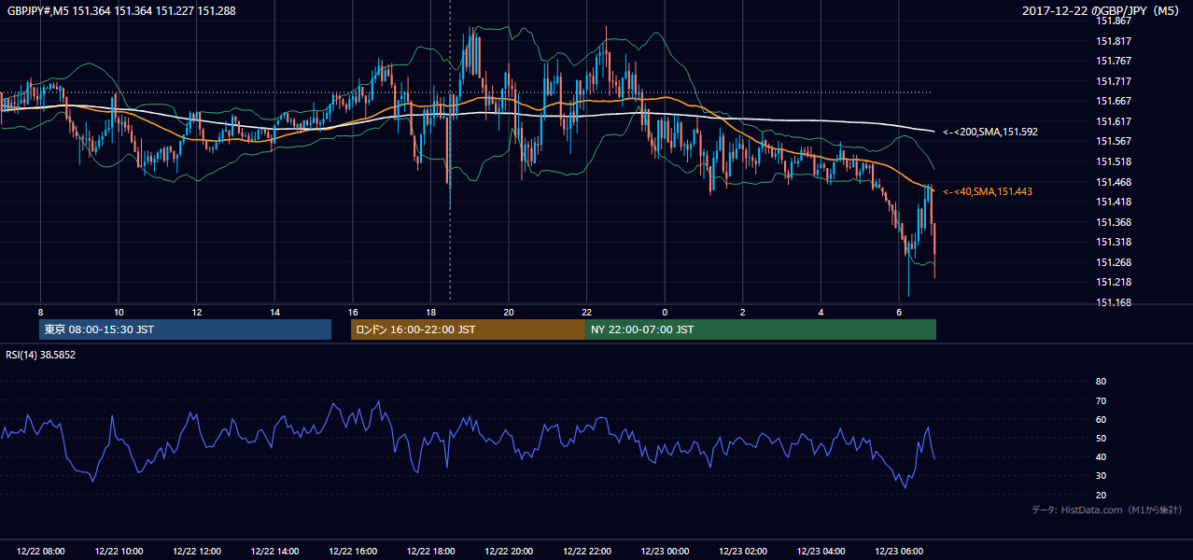Screen dimensions: 1193x560
Task: Select the NY 22:00-07:00 JST session bar
Action: tap(761, 329)
